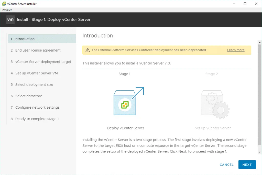
Task: Click the scrollbar up arrow
Action: [x=260, y=42]
